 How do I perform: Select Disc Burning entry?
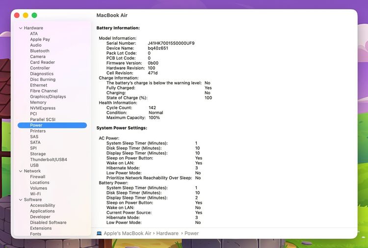point(43,80)
